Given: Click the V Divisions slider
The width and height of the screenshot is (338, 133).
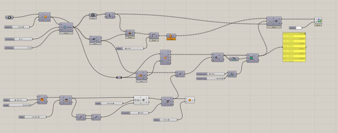Looking at the screenshot, I should click(x=18, y=48).
